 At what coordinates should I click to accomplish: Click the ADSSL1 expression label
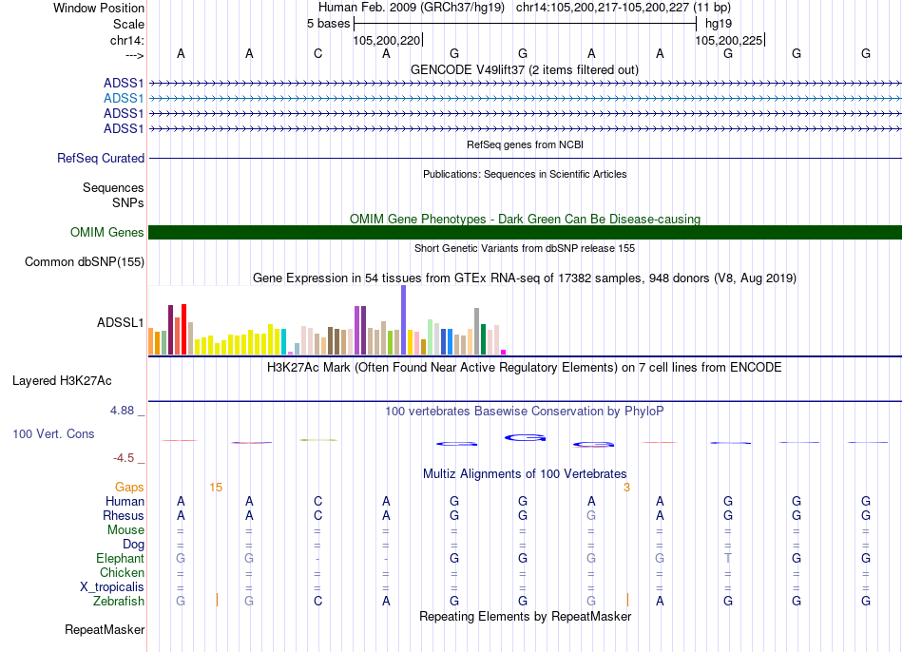[121, 322]
